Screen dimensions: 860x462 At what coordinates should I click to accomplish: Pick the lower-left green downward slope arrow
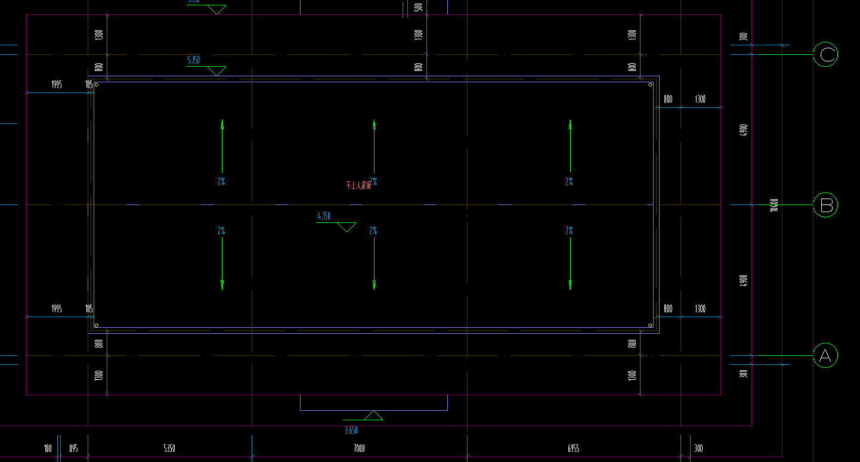pos(222,263)
